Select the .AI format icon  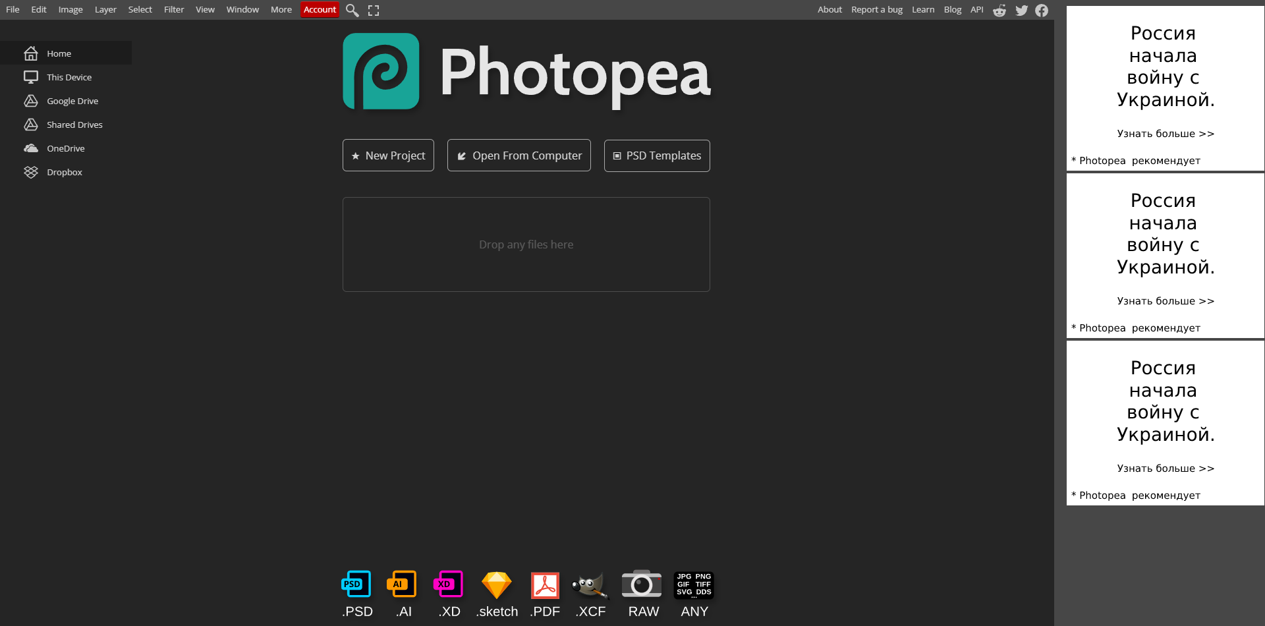coord(402,584)
